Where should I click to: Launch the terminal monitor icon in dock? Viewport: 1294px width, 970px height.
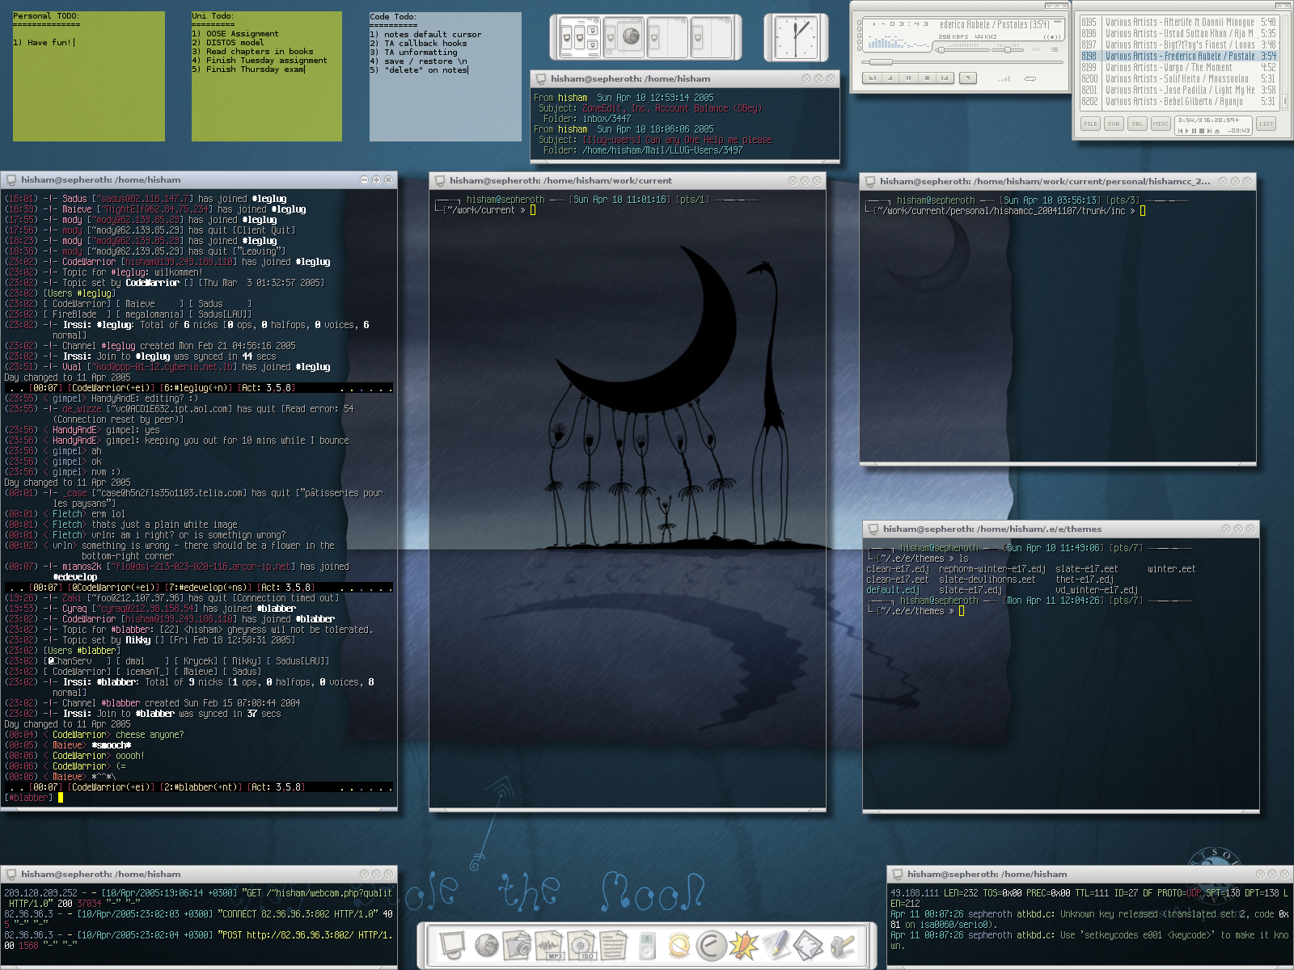[x=451, y=944]
